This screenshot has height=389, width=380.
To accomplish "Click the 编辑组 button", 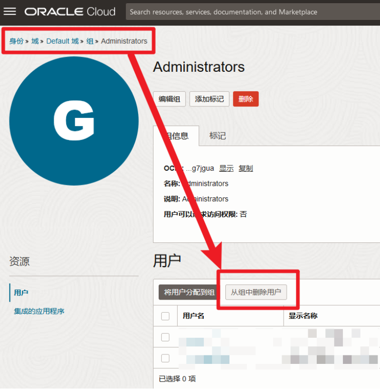I will pos(169,99).
